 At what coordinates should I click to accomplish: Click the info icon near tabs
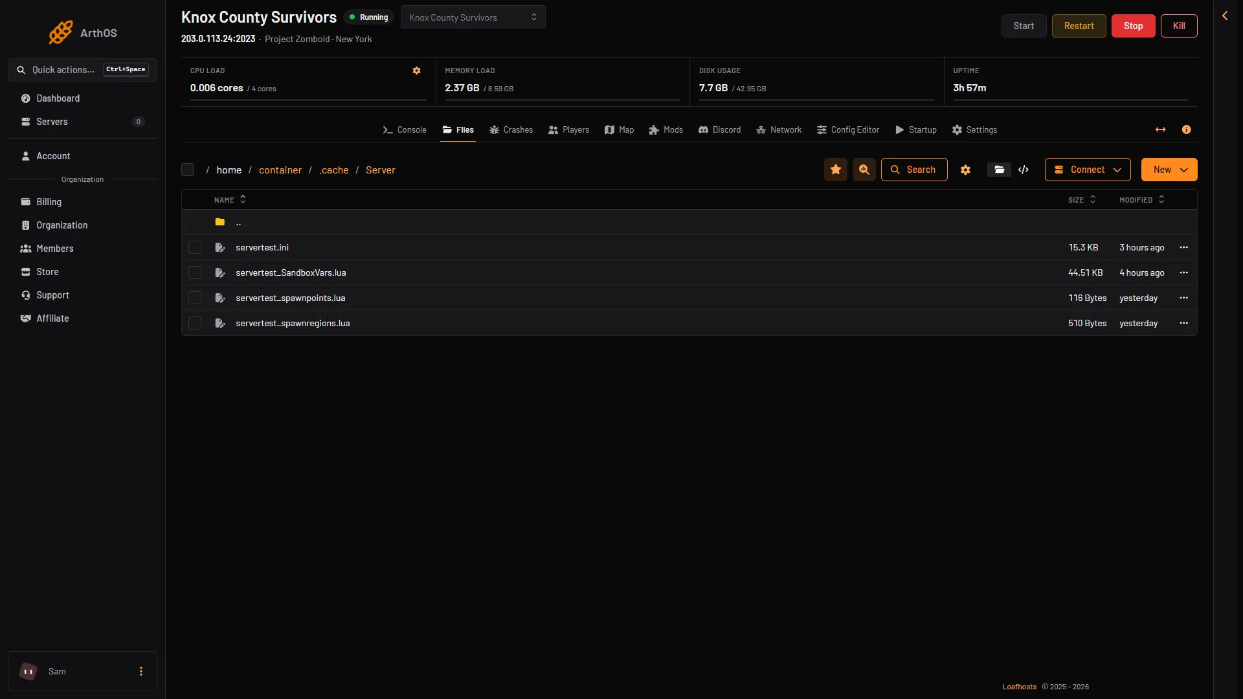1186,129
